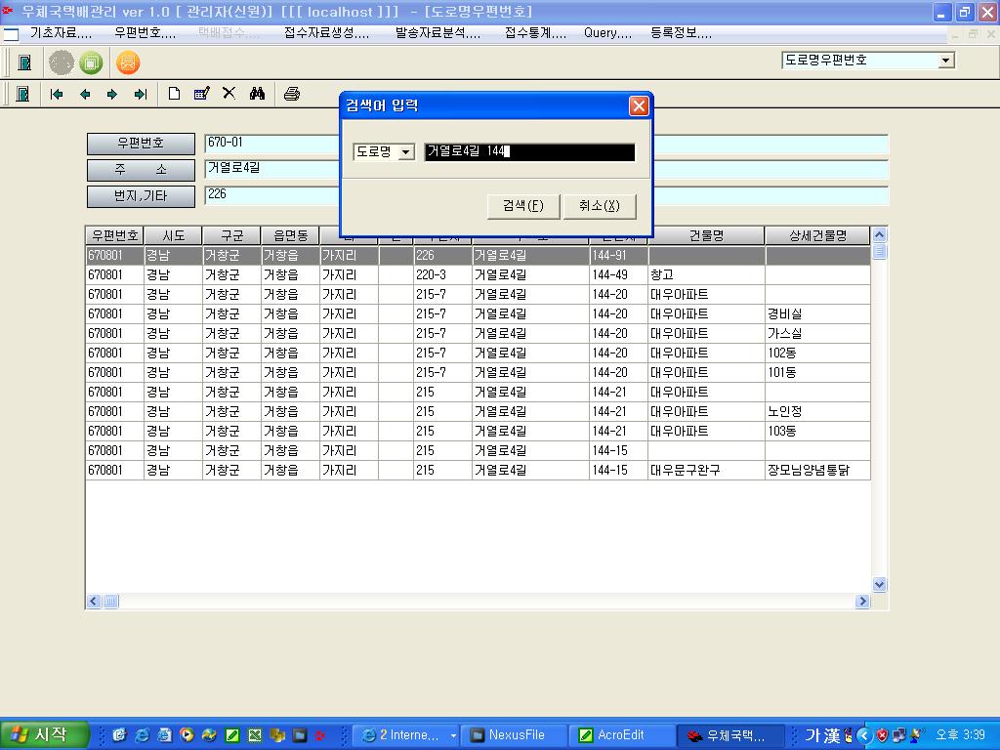Click the 주 소 label button
Screen dimensions: 1000x750
pyautogui.click(x=141, y=170)
